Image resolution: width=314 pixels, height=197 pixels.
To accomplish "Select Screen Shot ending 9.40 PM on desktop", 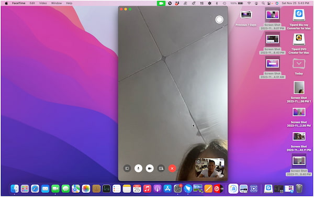I will [x=299, y=165].
